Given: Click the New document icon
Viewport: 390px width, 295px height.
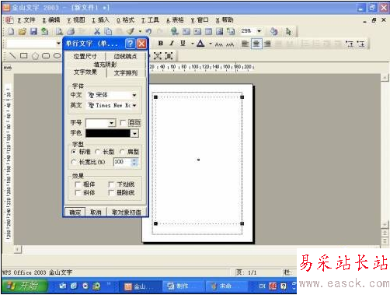Looking at the screenshot, I should [x=11, y=31].
